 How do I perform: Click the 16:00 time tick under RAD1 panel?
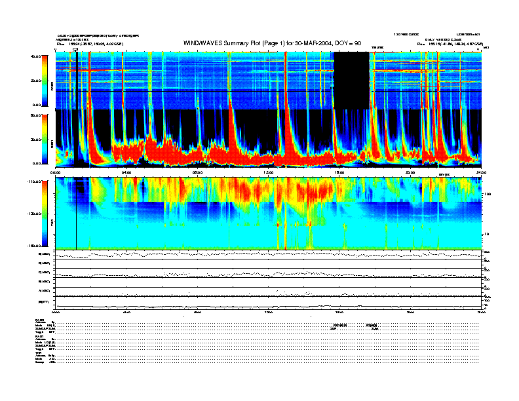coord(339,172)
